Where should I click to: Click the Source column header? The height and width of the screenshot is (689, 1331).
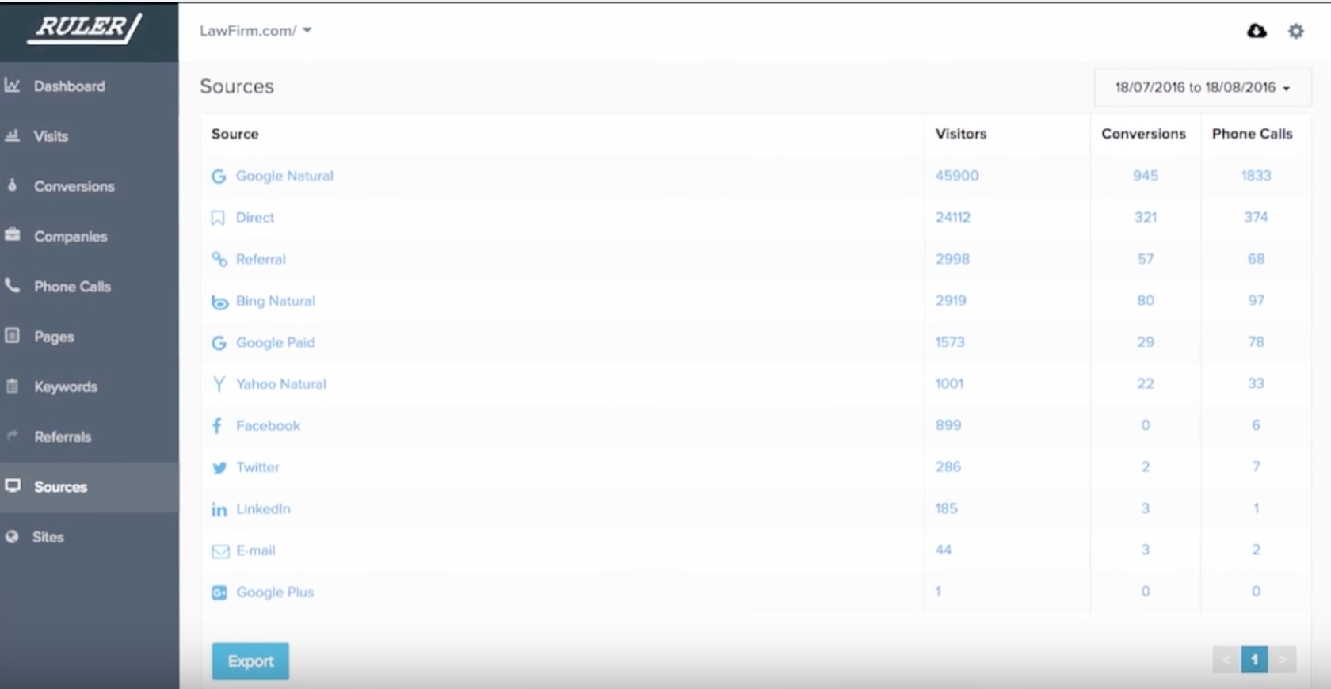pyautogui.click(x=235, y=134)
